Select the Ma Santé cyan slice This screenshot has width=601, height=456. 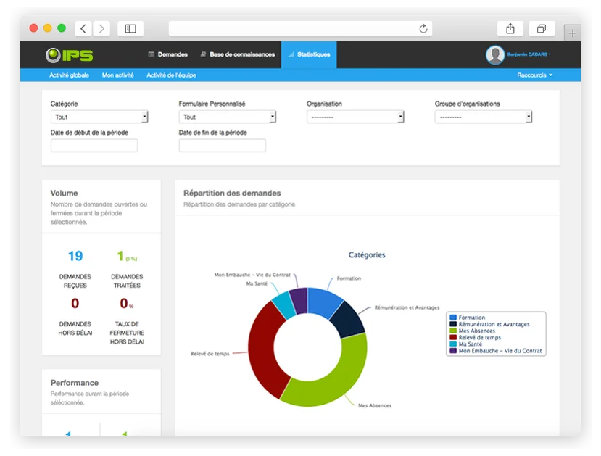coord(283,305)
